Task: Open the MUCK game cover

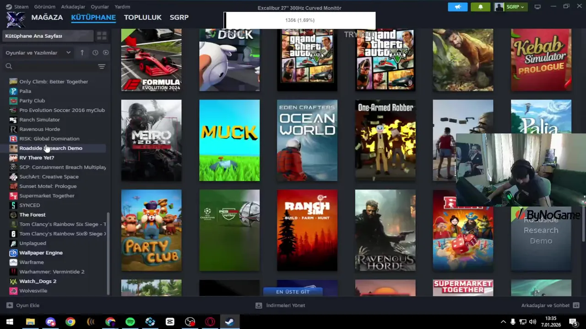Action: [229, 140]
